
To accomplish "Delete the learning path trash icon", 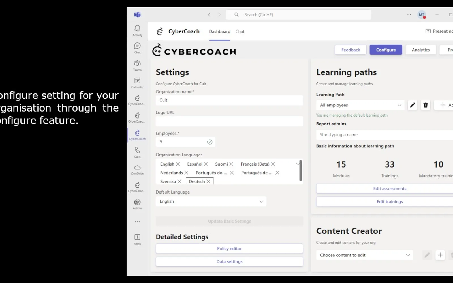I will pos(426,105).
